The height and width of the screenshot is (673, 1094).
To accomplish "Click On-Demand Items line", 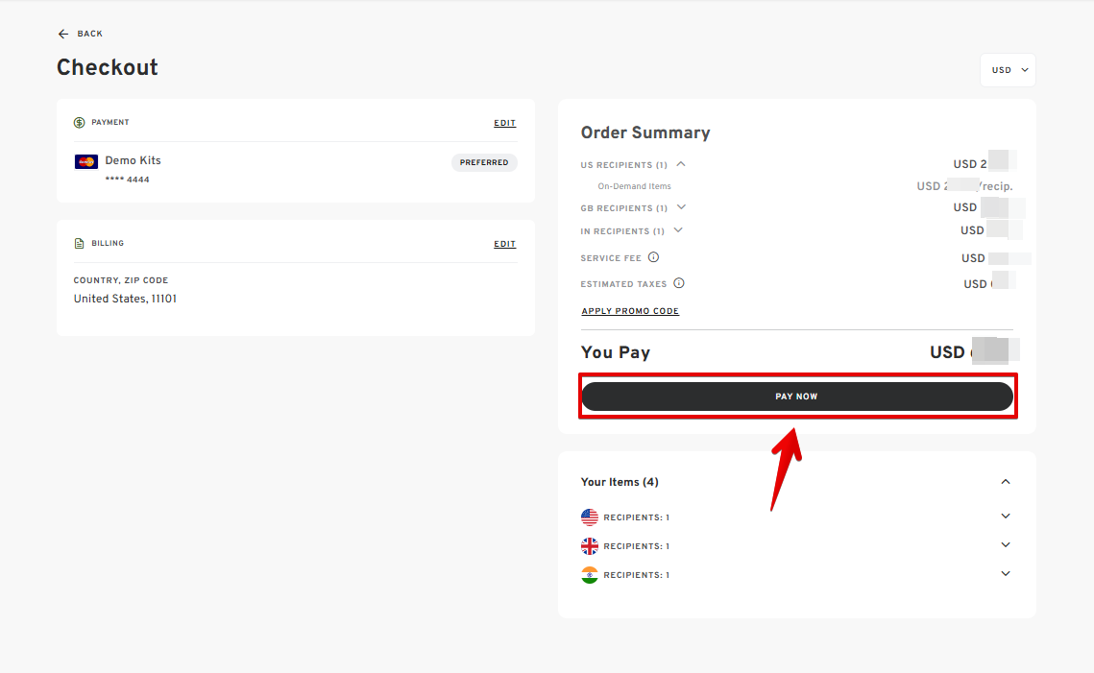I will point(634,186).
